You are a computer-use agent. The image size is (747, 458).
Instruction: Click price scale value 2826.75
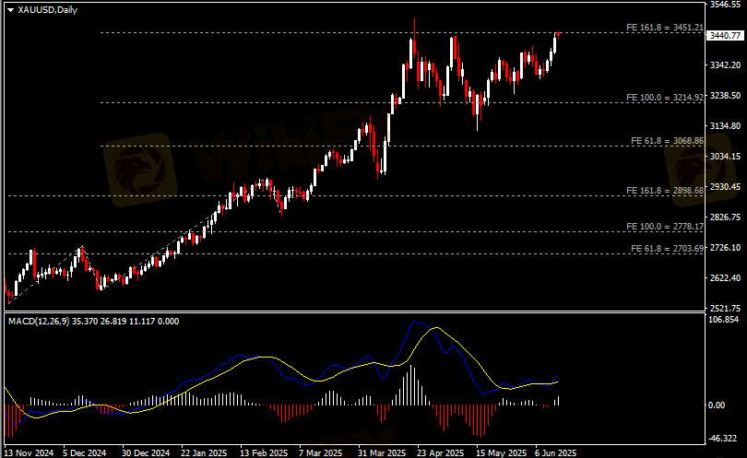click(x=725, y=217)
